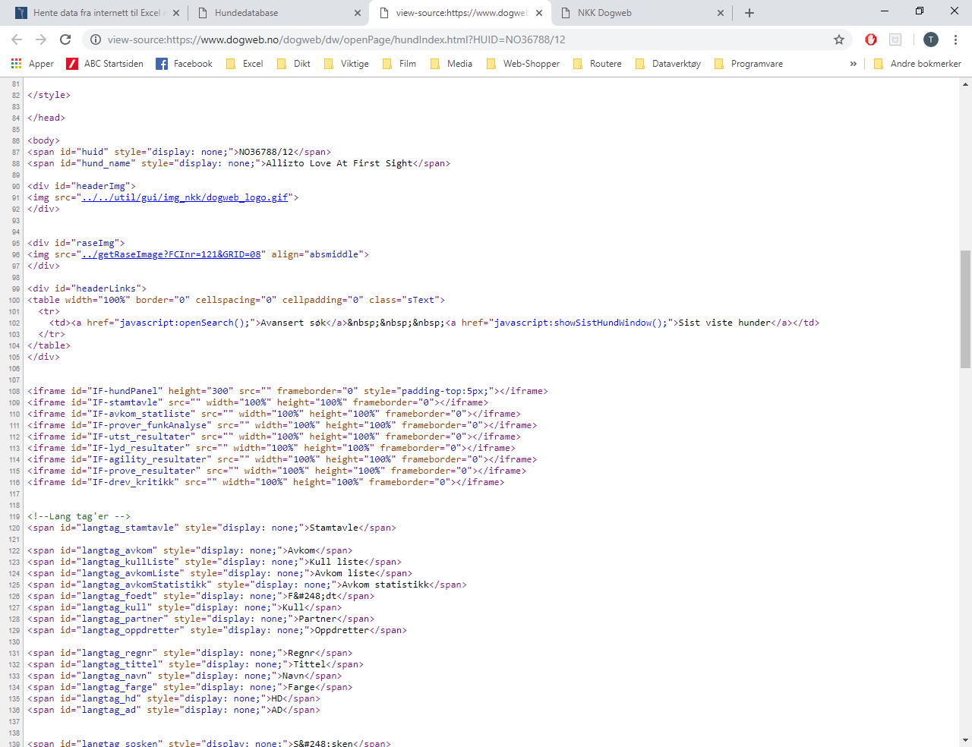Open the Routere bookmark folder
972x747 pixels.
(x=598, y=64)
